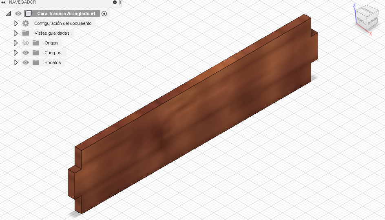Expand the Origen folder

tap(16, 43)
